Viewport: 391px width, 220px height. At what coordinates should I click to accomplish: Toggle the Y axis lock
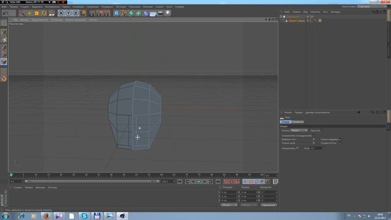tap(68, 13)
